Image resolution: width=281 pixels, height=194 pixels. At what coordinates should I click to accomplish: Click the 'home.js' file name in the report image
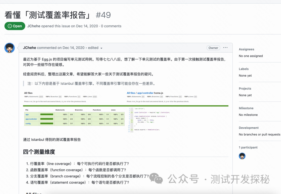pos(159,93)
